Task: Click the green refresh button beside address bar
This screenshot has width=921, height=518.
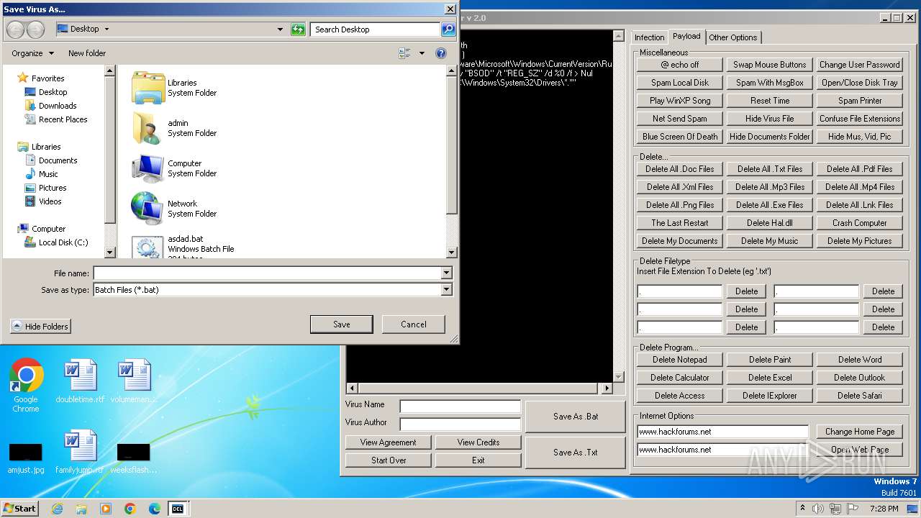Action: pyautogui.click(x=298, y=29)
